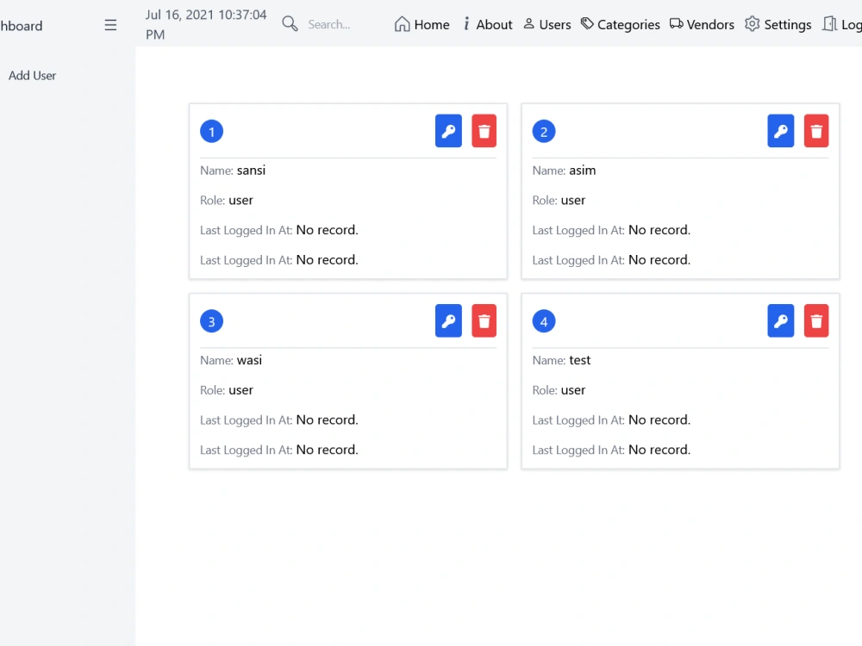Open the Users menu item
Screen dimensions: 862x646
click(547, 25)
